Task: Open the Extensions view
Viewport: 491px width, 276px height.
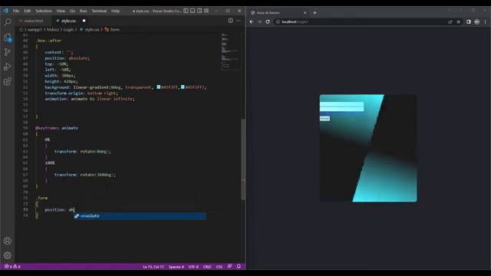Action: (x=8, y=81)
